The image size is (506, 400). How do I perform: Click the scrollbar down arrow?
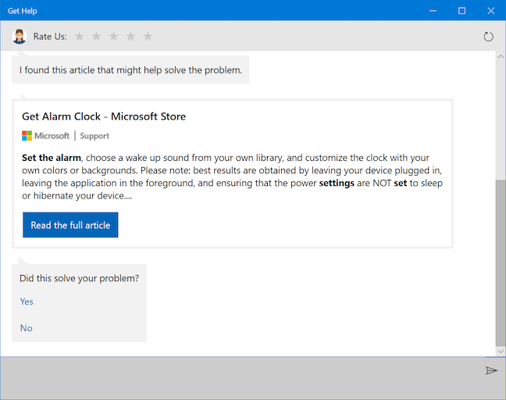500,352
